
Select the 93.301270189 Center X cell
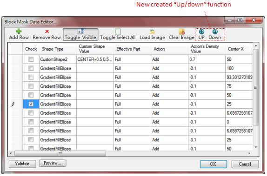(239, 77)
